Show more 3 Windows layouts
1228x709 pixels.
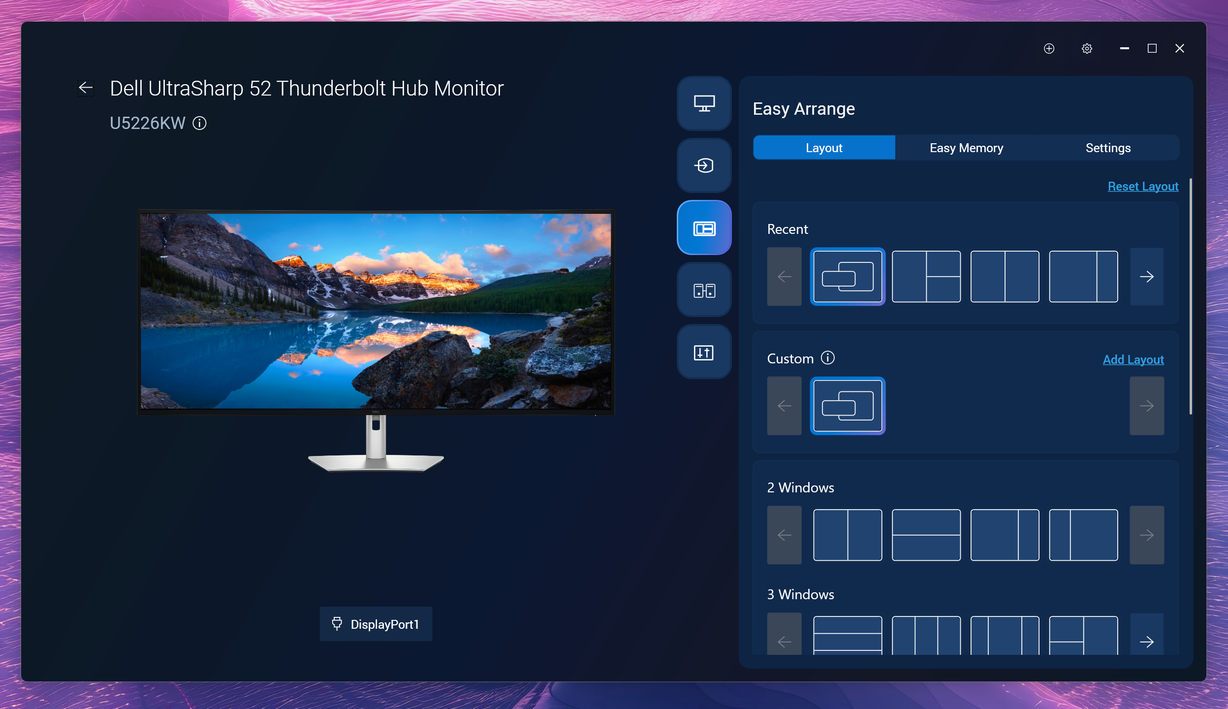tap(1147, 642)
